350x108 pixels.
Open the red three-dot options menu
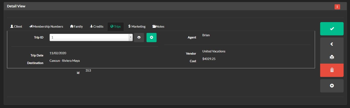click(x=337, y=7)
